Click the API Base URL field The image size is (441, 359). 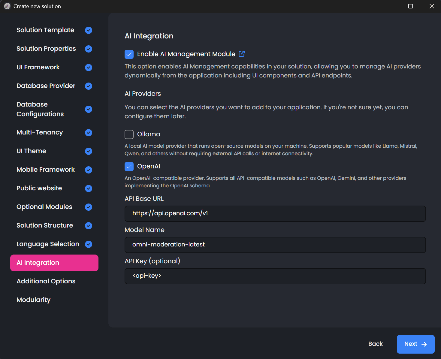(x=275, y=214)
